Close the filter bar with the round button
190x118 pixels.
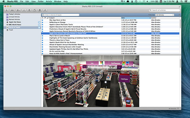(x=180, y=15)
